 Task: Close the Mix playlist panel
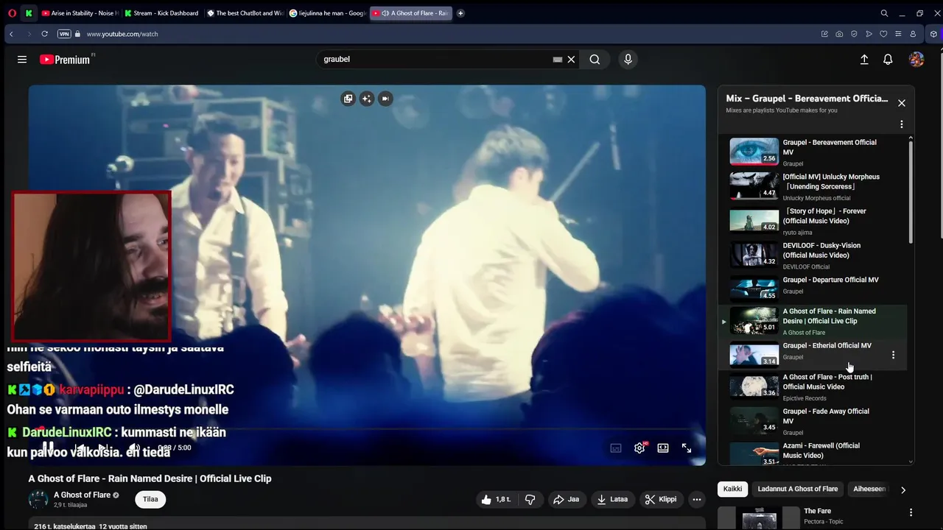pyautogui.click(x=901, y=103)
